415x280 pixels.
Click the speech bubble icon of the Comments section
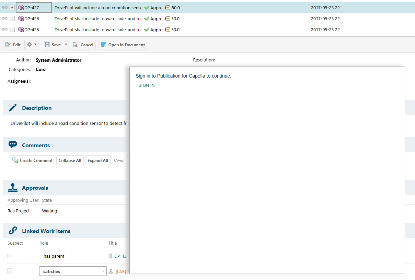13,145
